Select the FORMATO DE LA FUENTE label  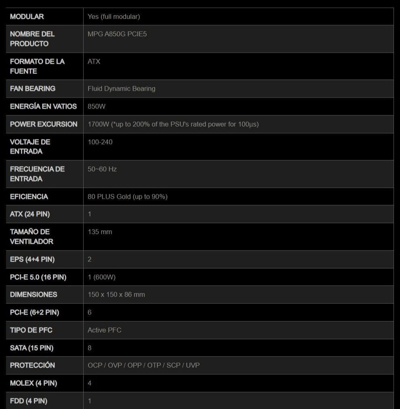pos(37,66)
